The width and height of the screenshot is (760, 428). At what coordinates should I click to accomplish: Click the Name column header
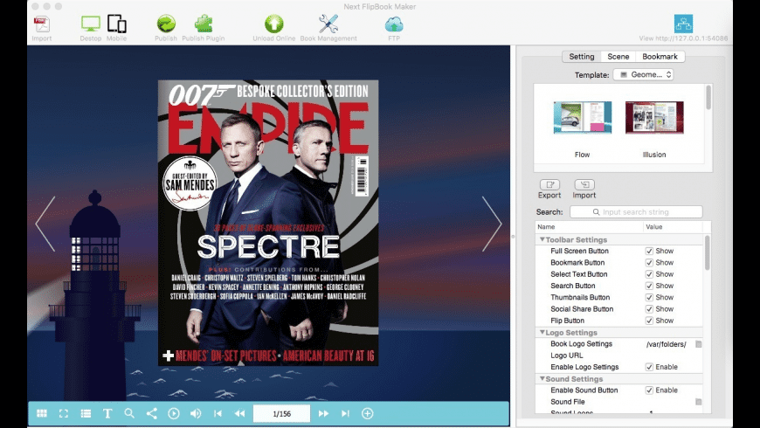[590, 227]
